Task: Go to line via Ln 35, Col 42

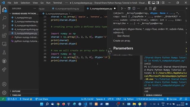Action: (x=87, y=99)
